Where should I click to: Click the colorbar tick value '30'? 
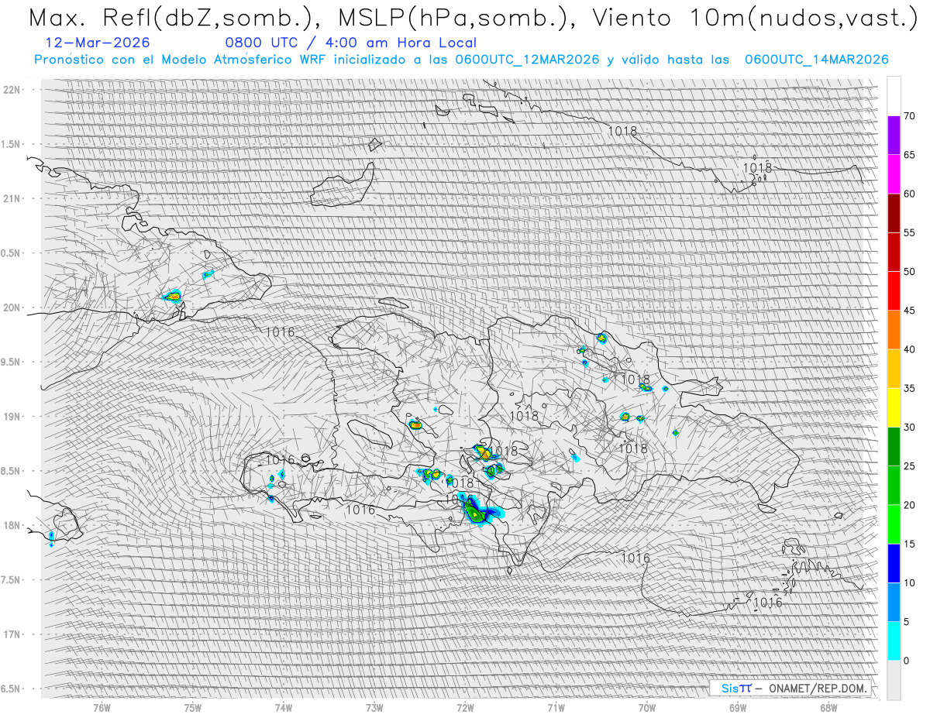[909, 427]
